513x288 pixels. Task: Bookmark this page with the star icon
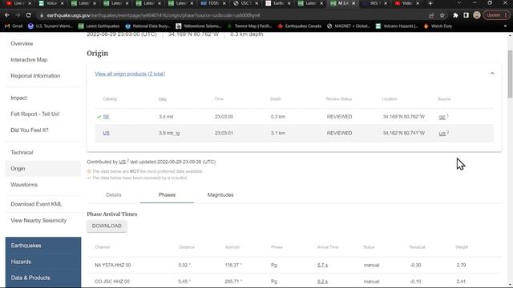tap(442, 15)
